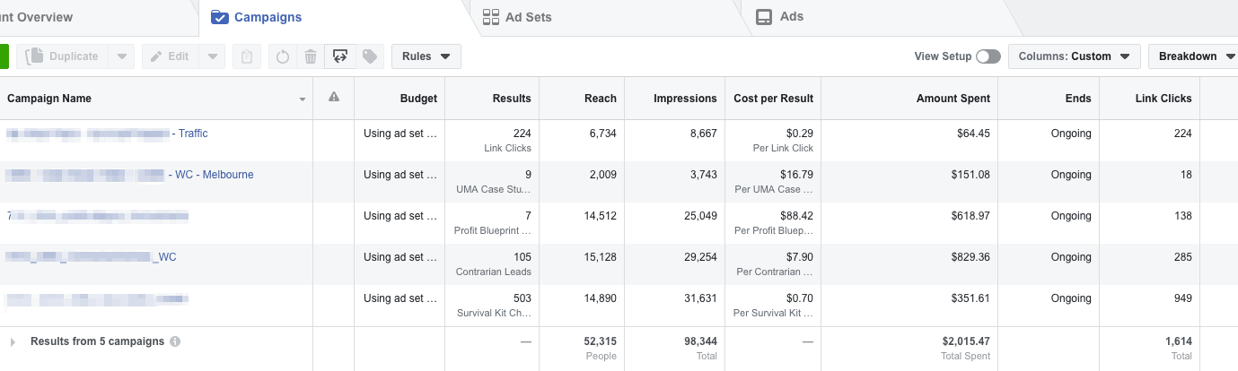Click the Edit button
This screenshot has width=1238, height=371.
[x=170, y=56]
